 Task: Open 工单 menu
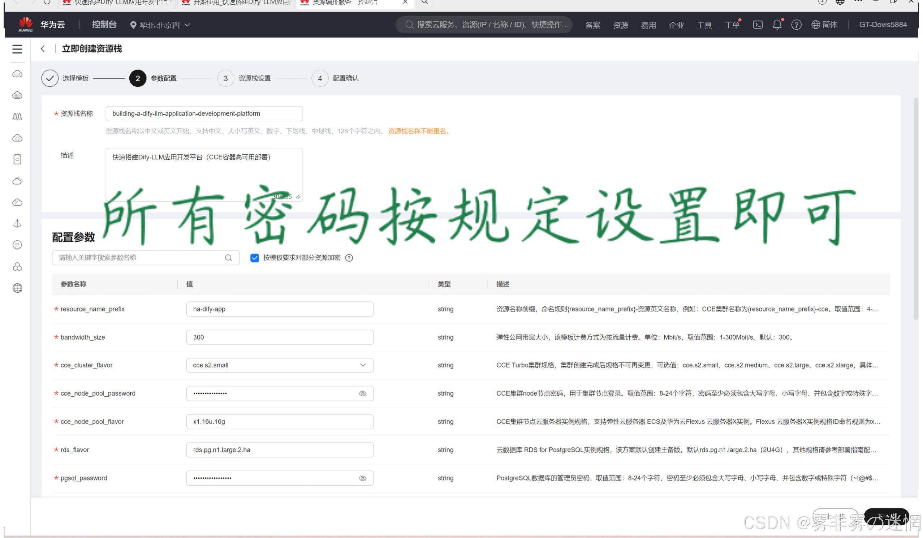click(732, 25)
